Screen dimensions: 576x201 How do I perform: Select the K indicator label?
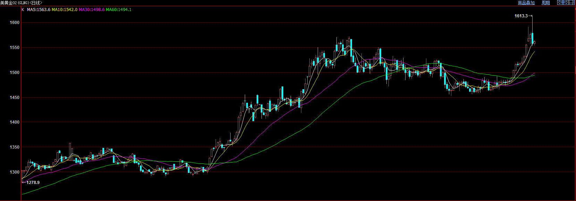click(x=23, y=10)
